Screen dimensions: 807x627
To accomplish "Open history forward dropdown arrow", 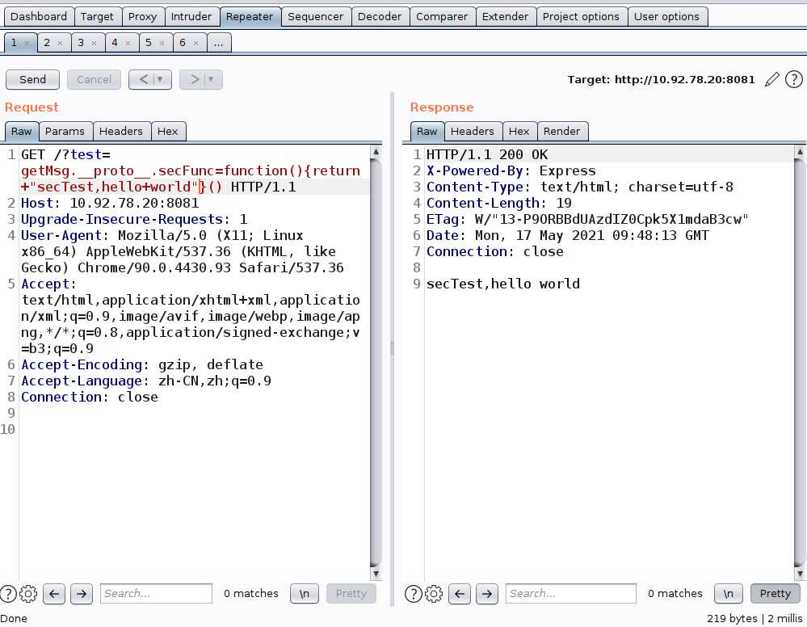I will point(212,79).
